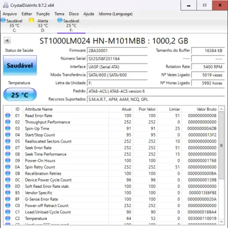Screen dimensions: 228x228
Task: Click raw value 003000110019 of Temperature
Action: click(x=202, y=218)
